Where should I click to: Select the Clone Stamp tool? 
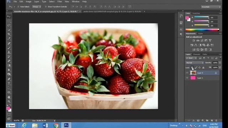coord(9,52)
